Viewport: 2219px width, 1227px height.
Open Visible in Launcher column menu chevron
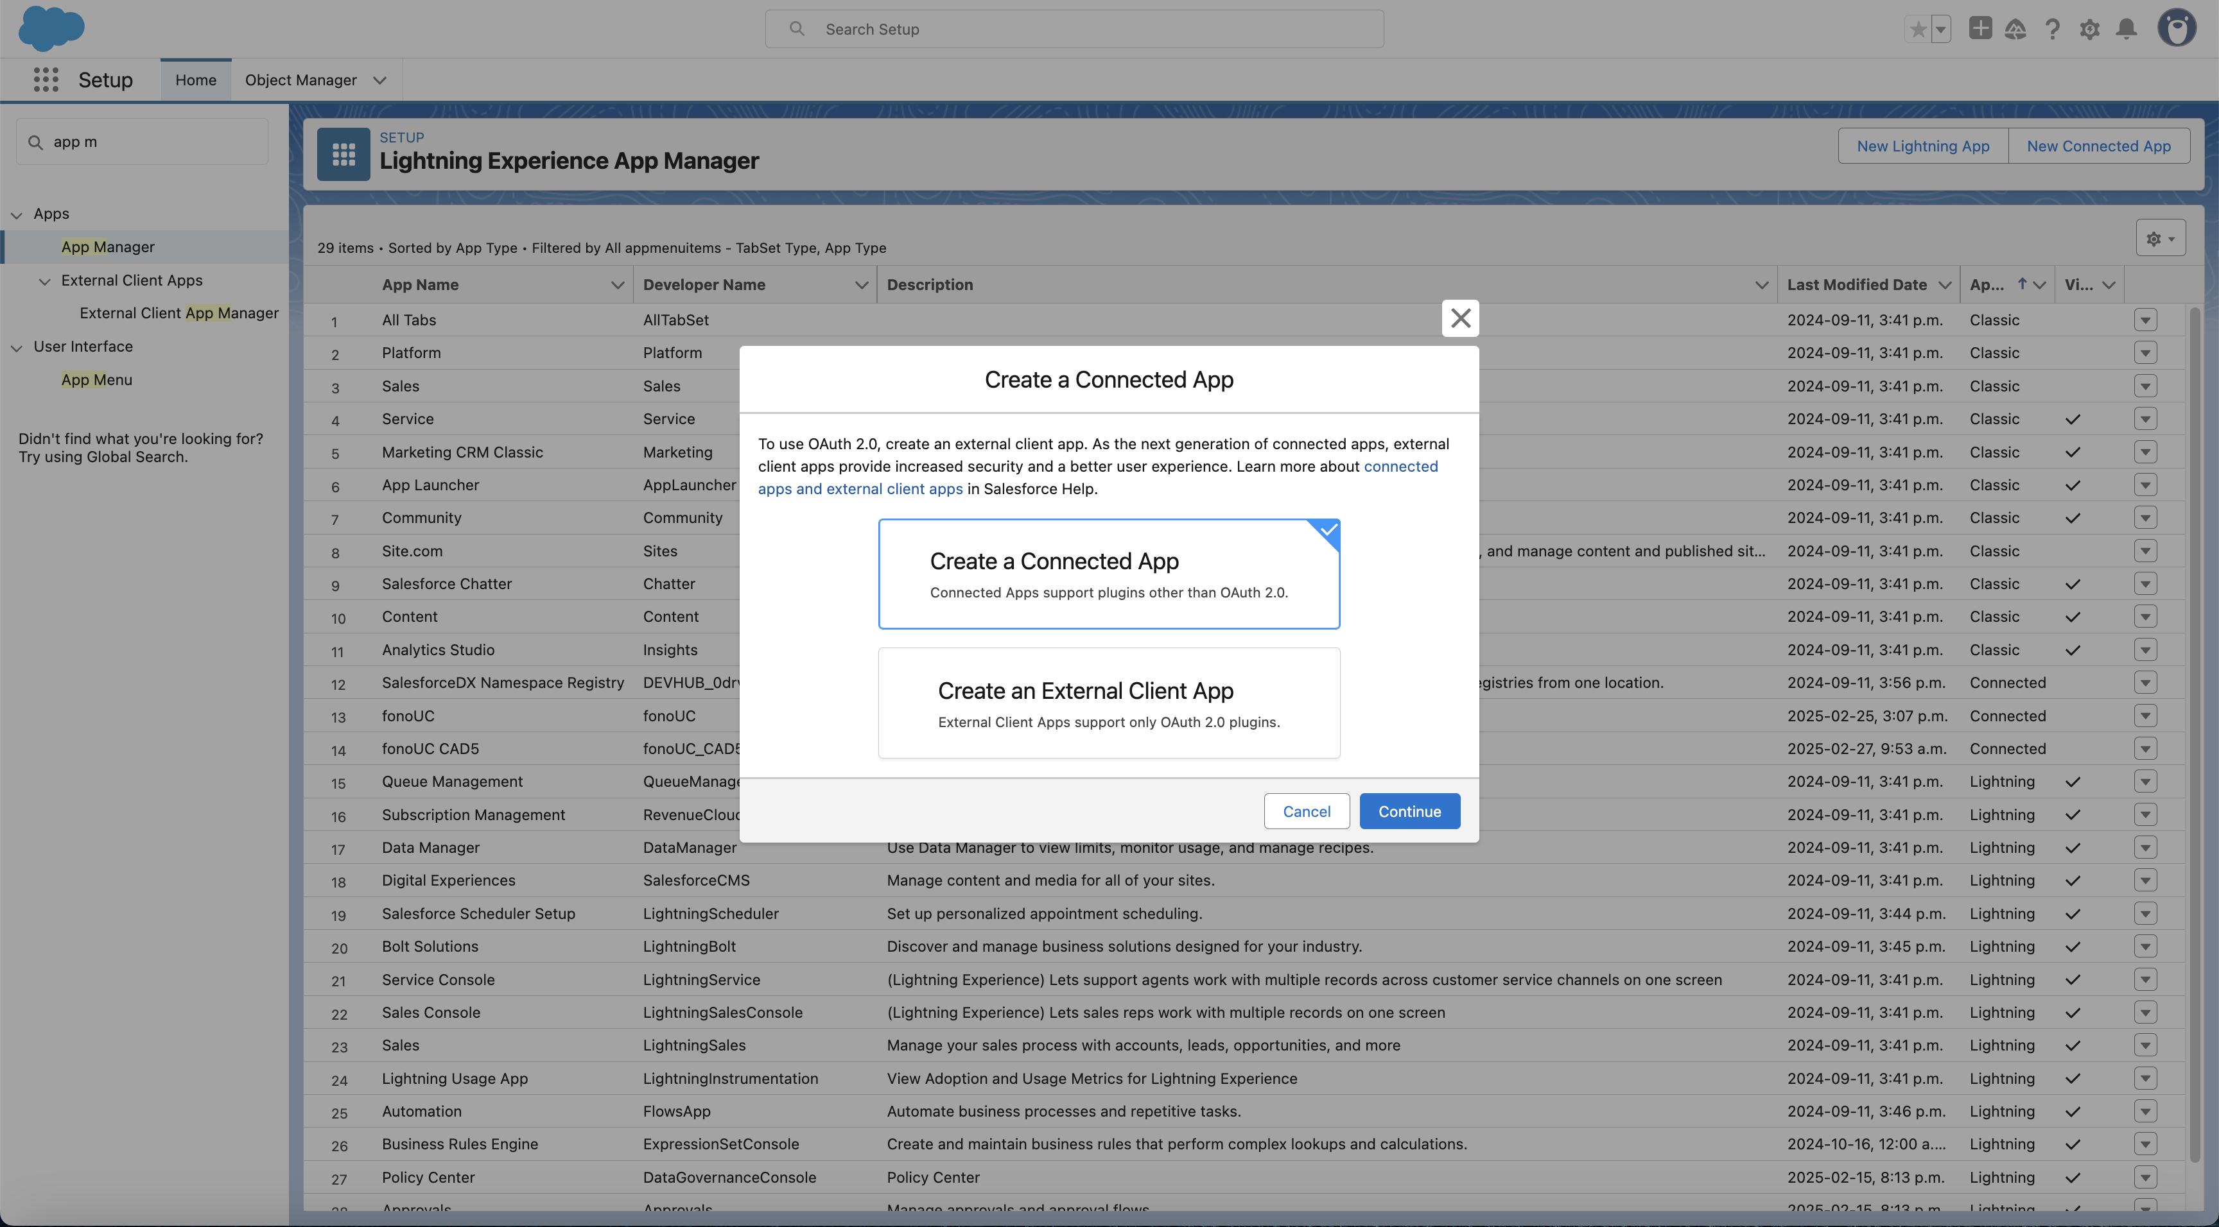coord(2109,285)
